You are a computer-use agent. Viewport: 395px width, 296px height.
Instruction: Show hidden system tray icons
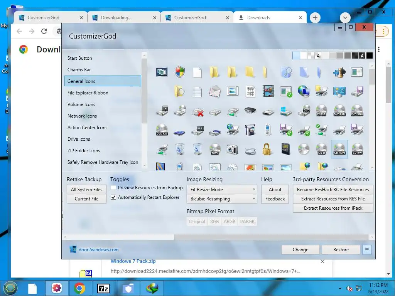340,288
